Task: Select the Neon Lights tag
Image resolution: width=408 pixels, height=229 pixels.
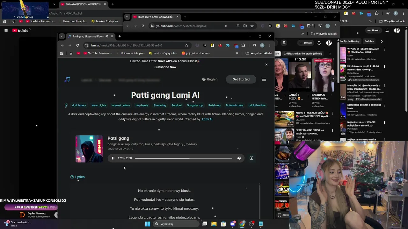Action: [99, 105]
